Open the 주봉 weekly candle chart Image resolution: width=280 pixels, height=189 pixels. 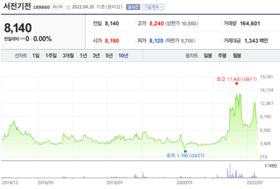coord(222,56)
